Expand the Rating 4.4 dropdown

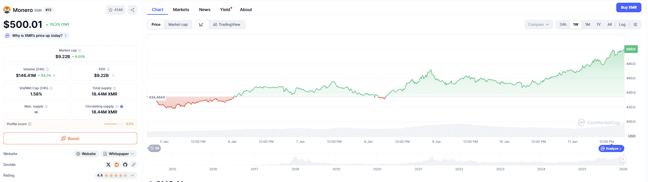132,175
